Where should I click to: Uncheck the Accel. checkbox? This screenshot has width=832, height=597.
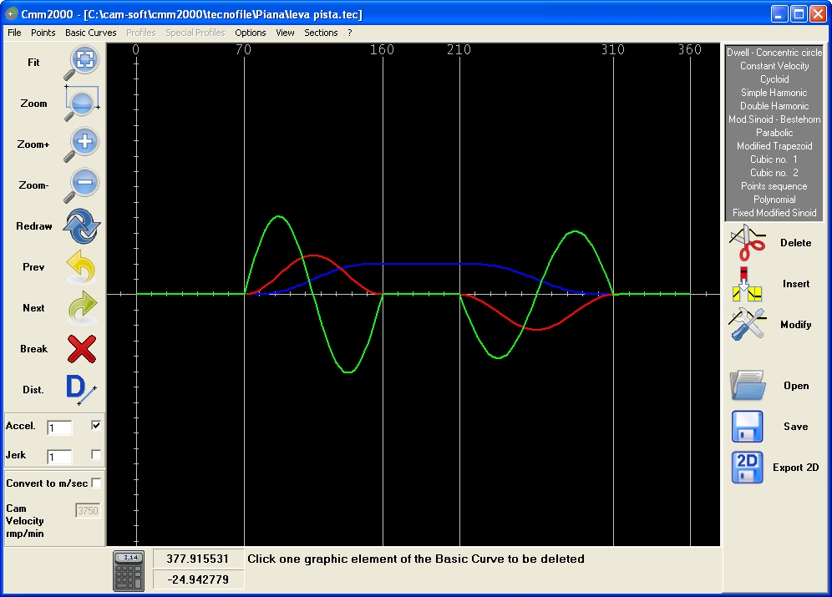(96, 425)
